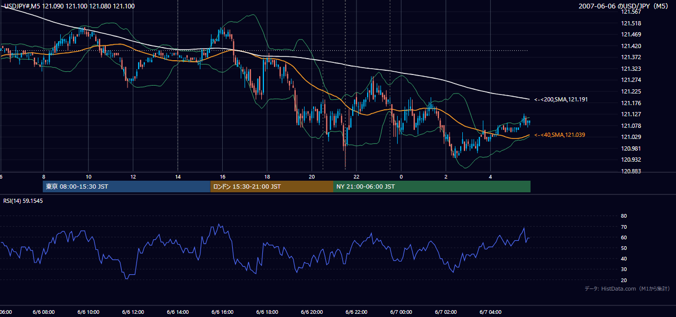Click the 6/7 02:00 bottom time label
Viewport: 676px width, 317px height.
click(446, 312)
